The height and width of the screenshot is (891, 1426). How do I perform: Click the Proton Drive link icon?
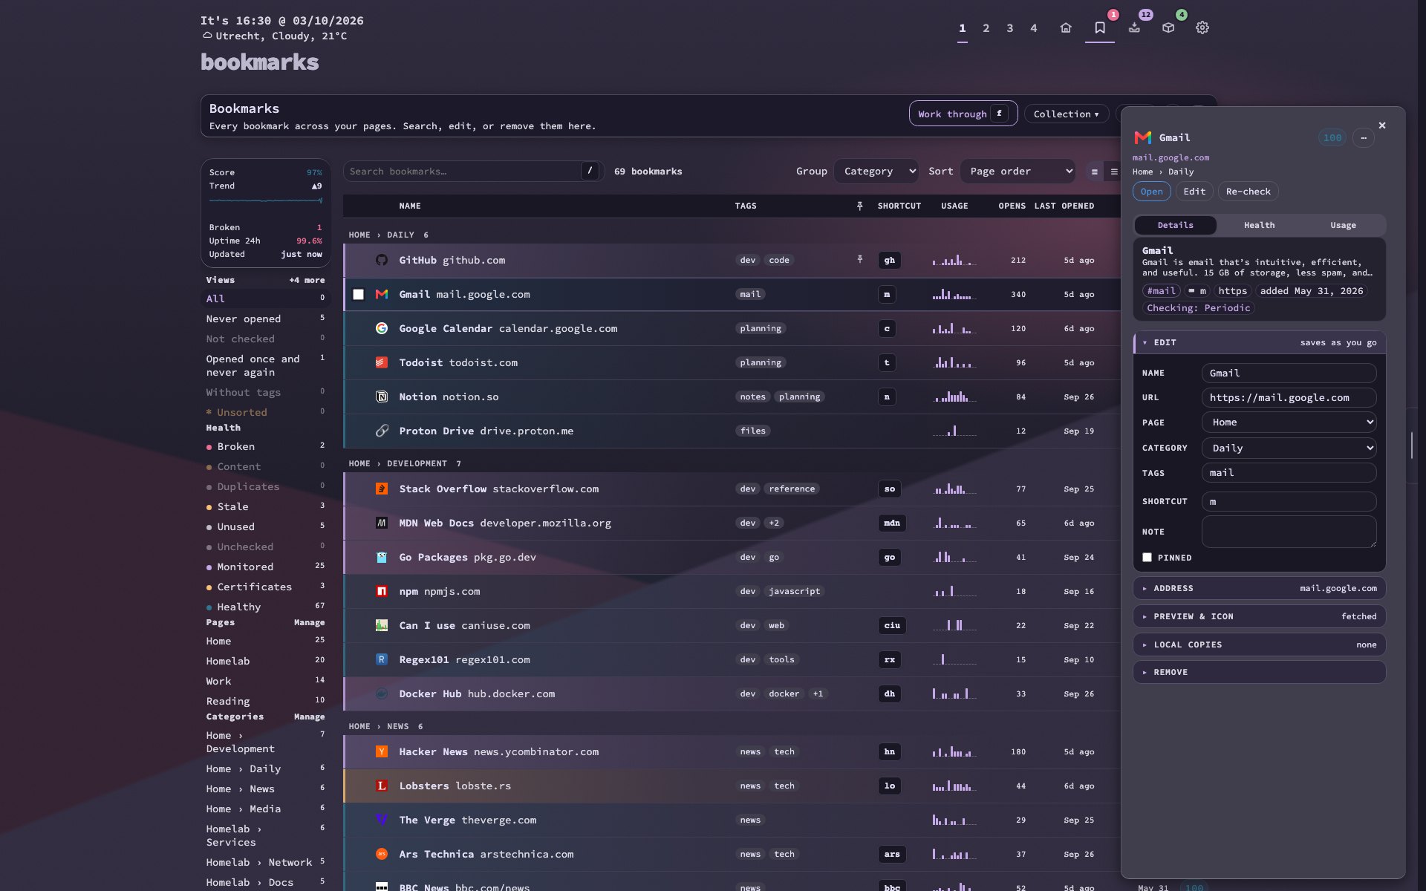point(382,431)
